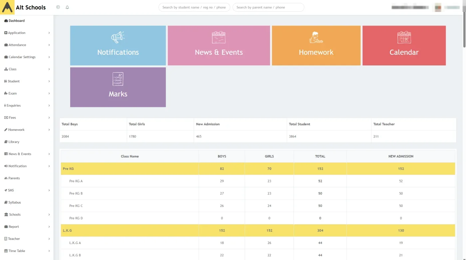The image size is (466, 260).
Task: Click the megaphone icon on Notifications tile
Action: (x=118, y=37)
